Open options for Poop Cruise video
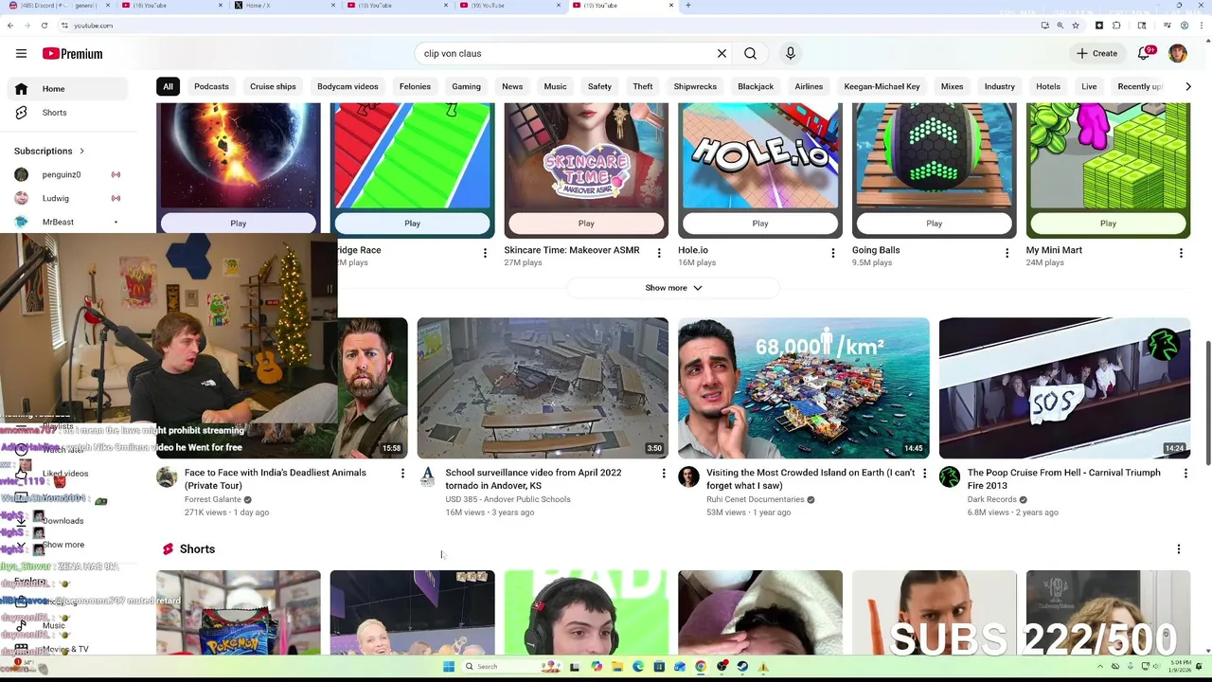 click(1185, 473)
